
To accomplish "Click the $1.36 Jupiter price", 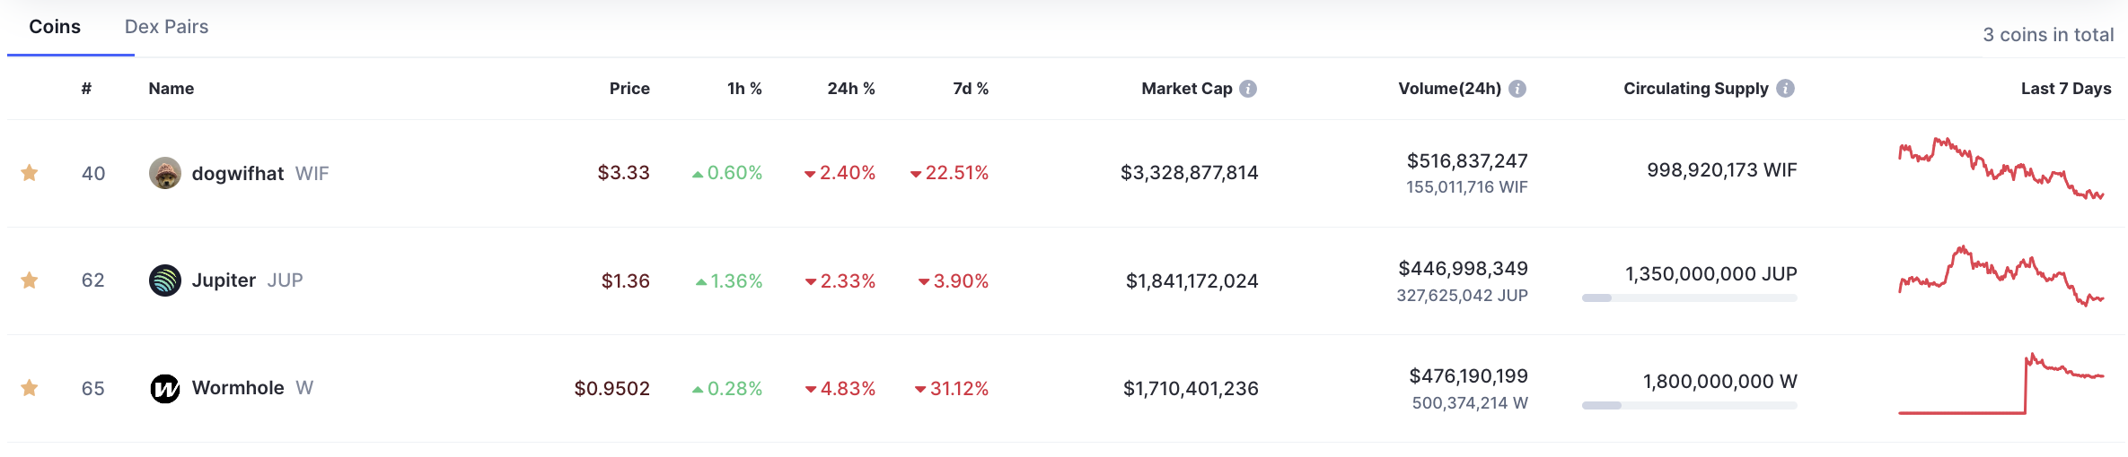I will pos(626,281).
